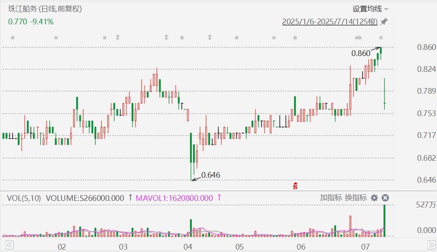Select the 0.860 high price annotation
Viewport: 437px width, 252px height.
pos(361,53)
